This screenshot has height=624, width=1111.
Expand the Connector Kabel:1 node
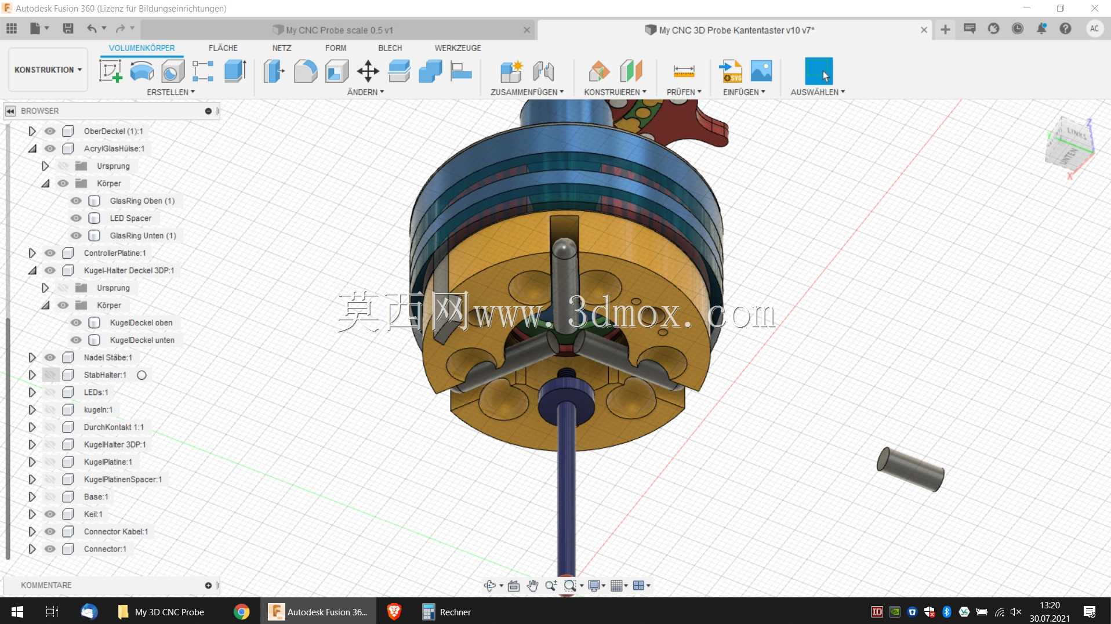point(32,531)
